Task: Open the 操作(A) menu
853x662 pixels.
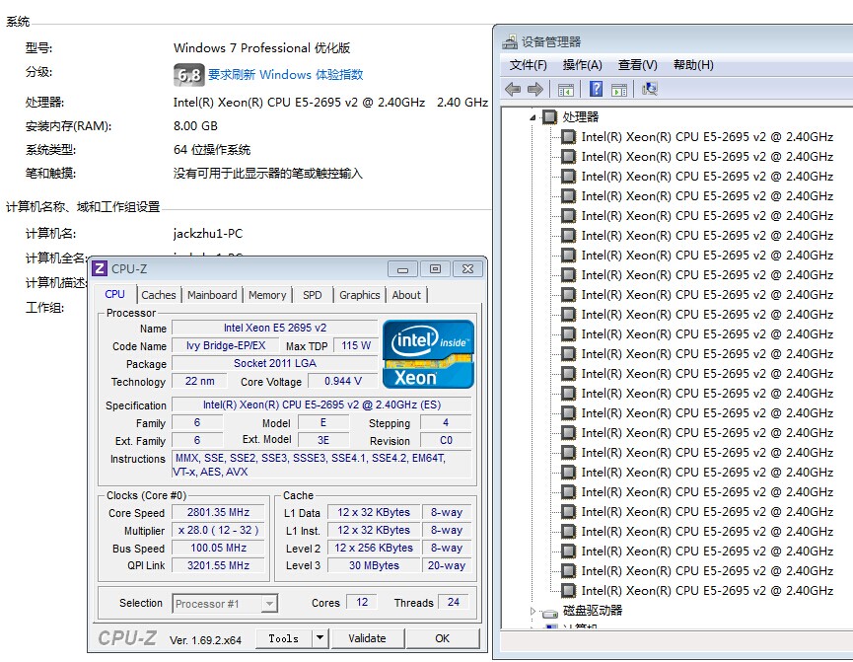Action: coord(582,65)
